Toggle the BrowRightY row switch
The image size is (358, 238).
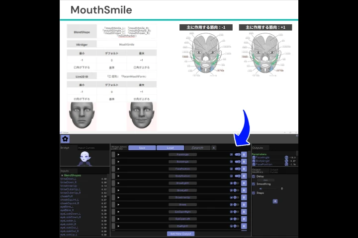tap(236, 183)
